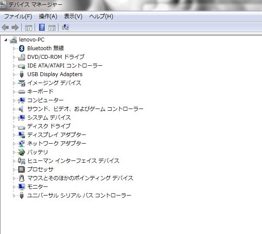Image resolution: width=262 pixels, height=234 pixels.
Task: Click the sound controller speaker icon
Action: click(21, 109)
